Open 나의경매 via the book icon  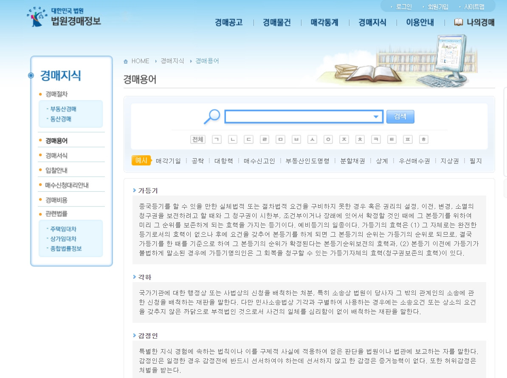(x=459, y=22)
